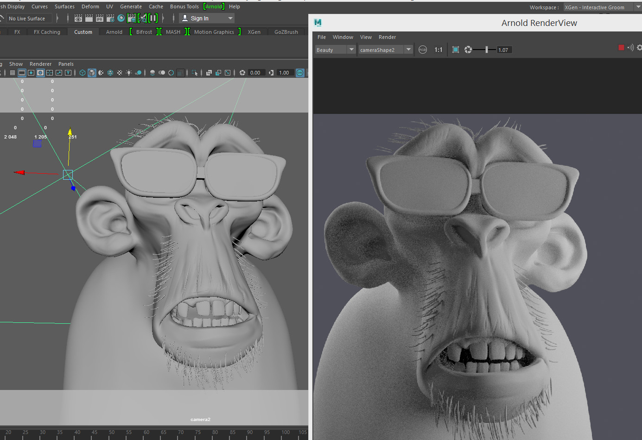Click the pause playback toolbar icon
Screen dimensions: 642x440
(x=153, y=18)
